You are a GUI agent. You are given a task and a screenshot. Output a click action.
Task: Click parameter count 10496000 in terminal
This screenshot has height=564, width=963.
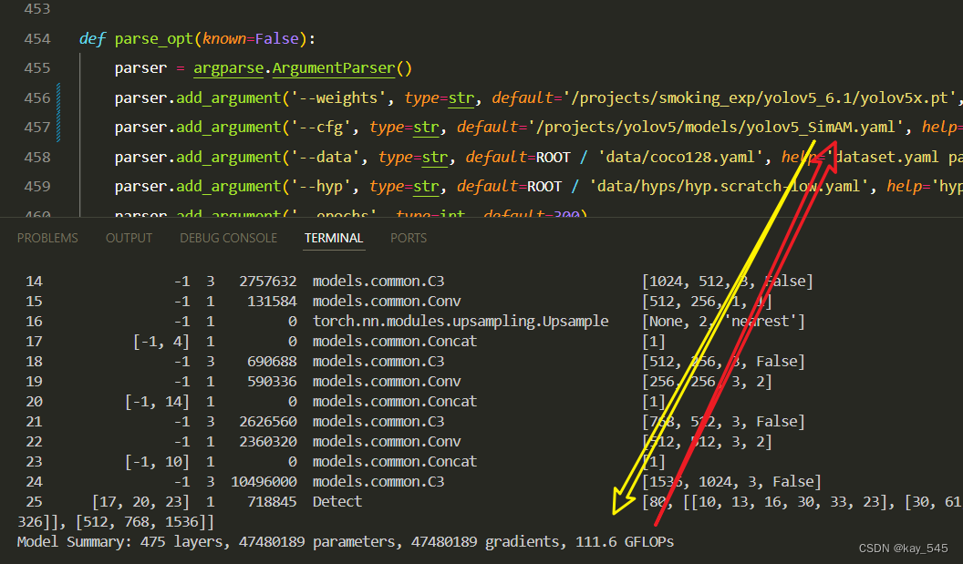click(x=264, y=482)
